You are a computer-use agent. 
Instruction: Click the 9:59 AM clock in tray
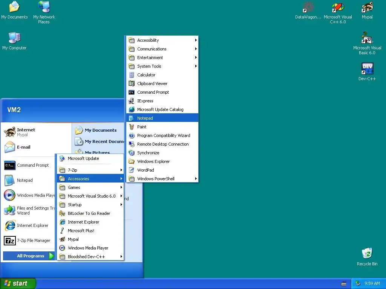tap(372, 284)
